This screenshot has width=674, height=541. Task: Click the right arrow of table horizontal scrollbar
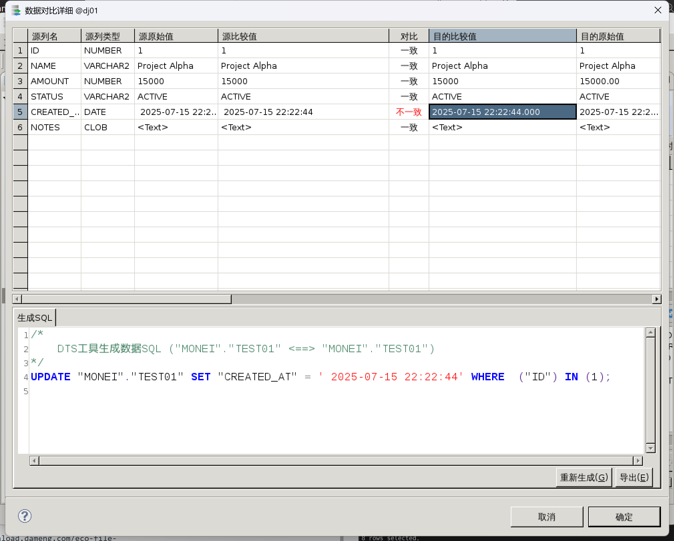point(657,299)
